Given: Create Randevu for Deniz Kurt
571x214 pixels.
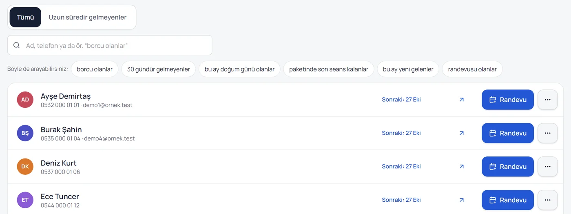Looking at the screenshot, I should click(508, 167).
